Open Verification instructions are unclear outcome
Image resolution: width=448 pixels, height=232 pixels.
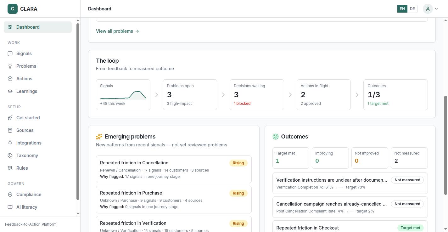(350, 183)
